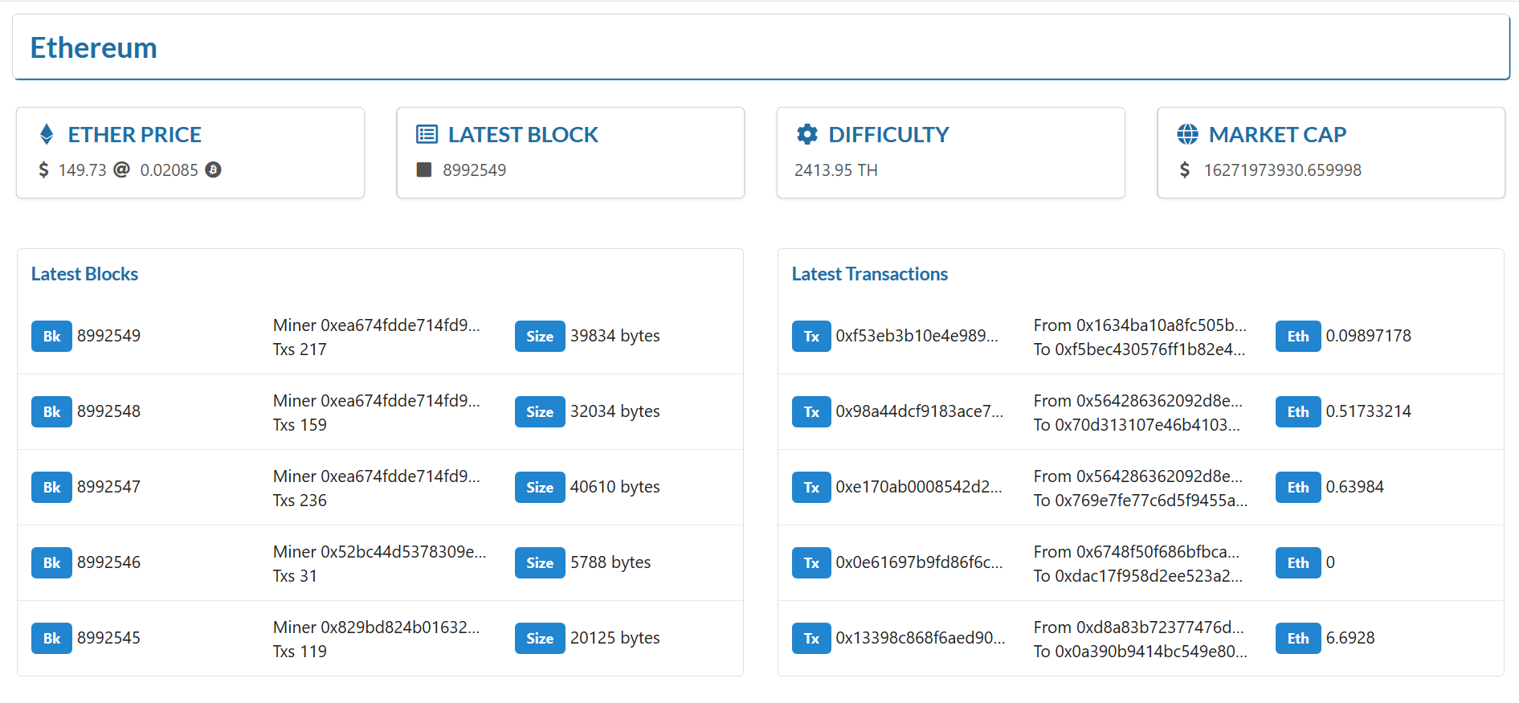Open sender 0x1634ba10a8fc505b... address
Image resolution: width=1519 pixels, height=703 pixels.
tap(1162, 325)
